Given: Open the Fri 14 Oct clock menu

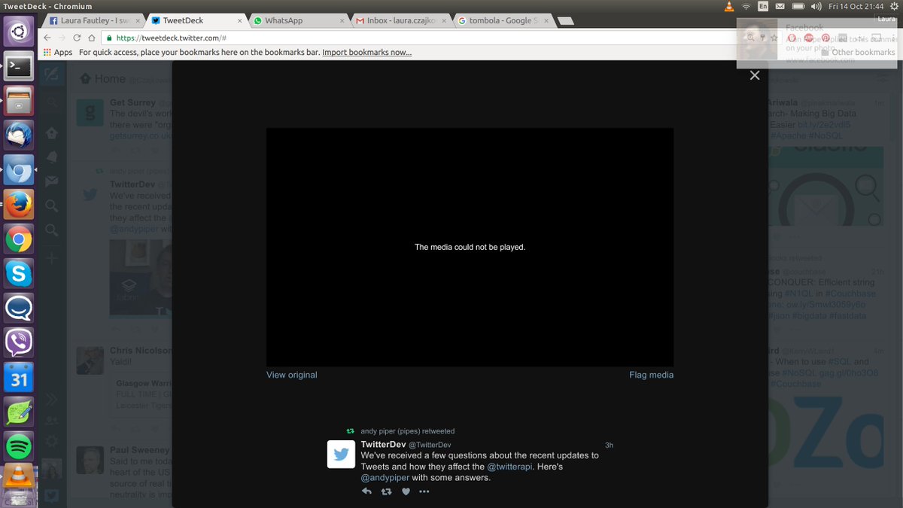Looking at the screenshot, I should point(856,6).
